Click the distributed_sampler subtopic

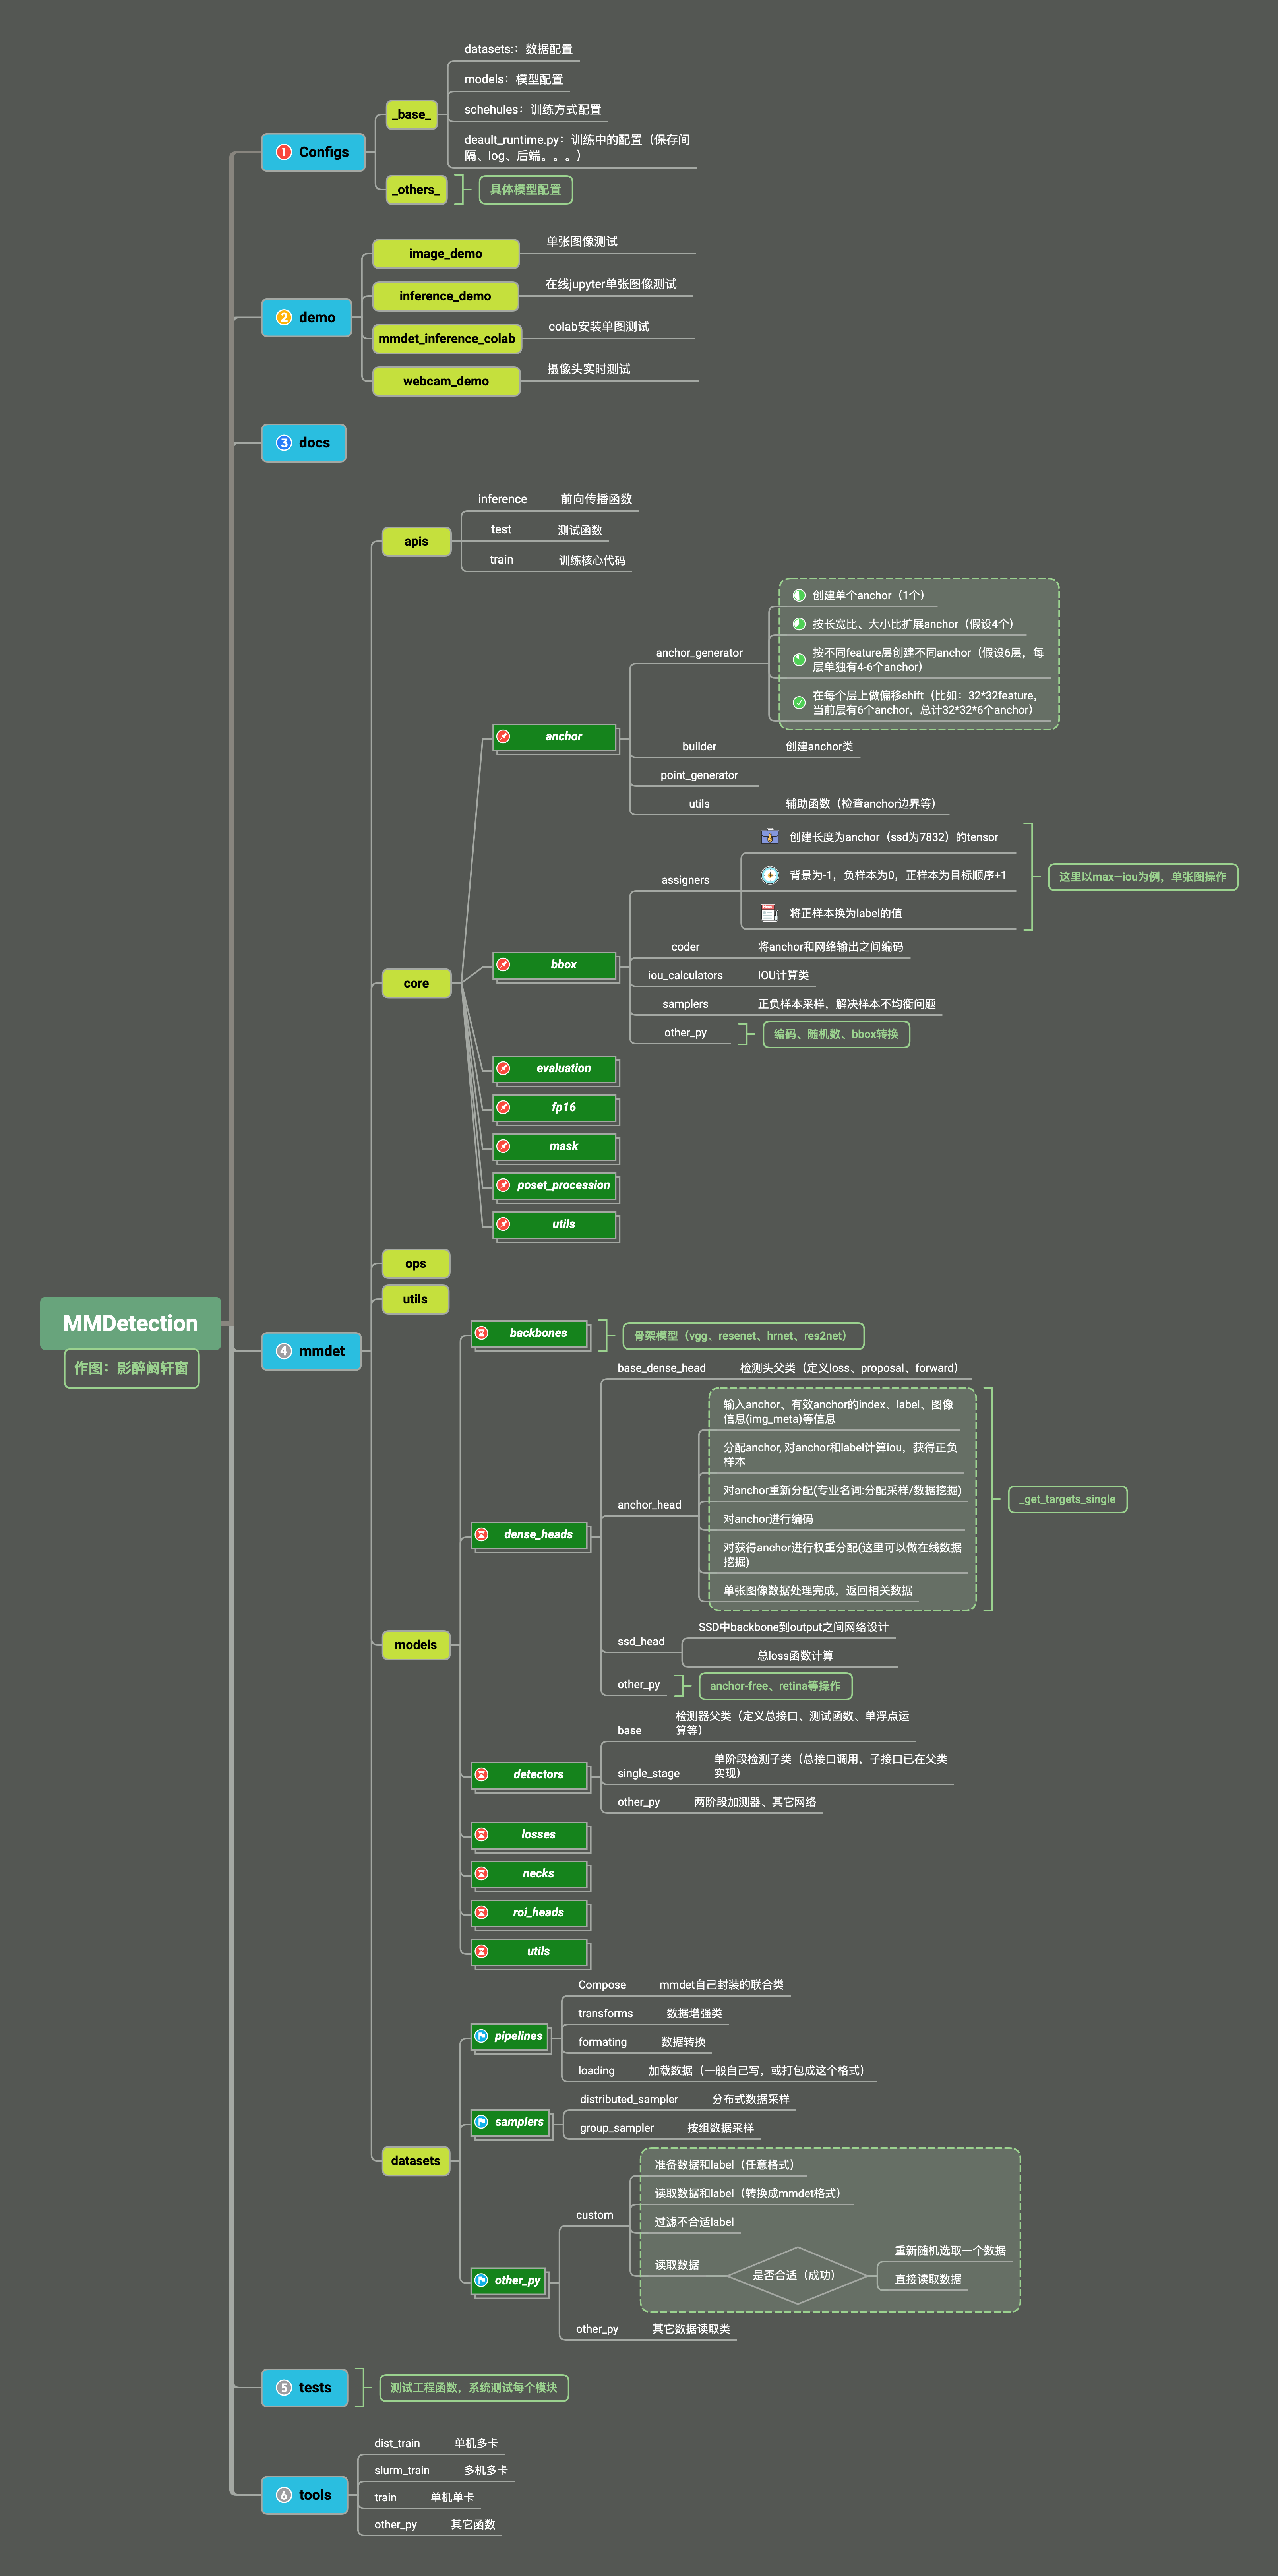click(629, 2100)
